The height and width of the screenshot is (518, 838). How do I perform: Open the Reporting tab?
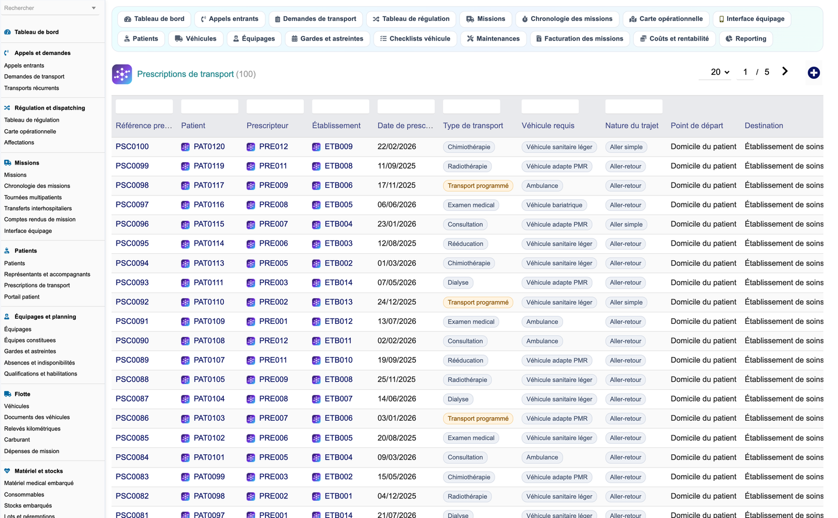[x=746, y=39]
